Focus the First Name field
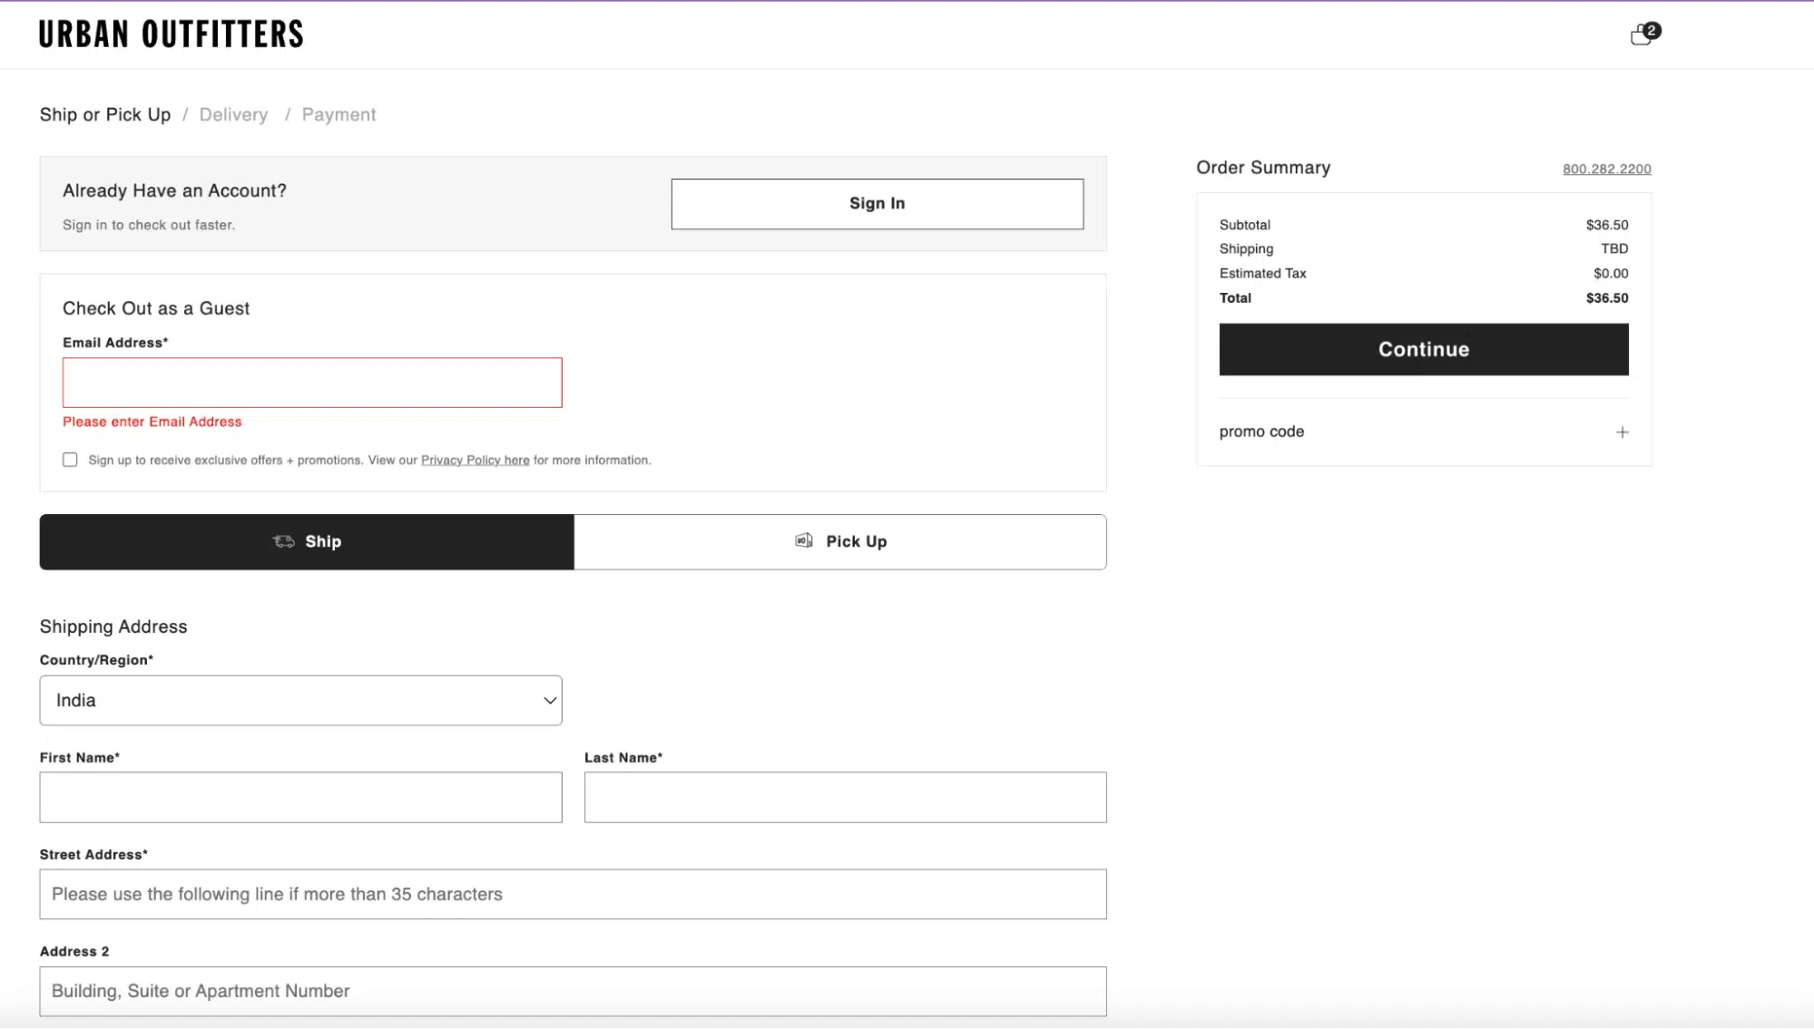The height and width of the screenshot is (1029, 1814). tap(300, 798)
